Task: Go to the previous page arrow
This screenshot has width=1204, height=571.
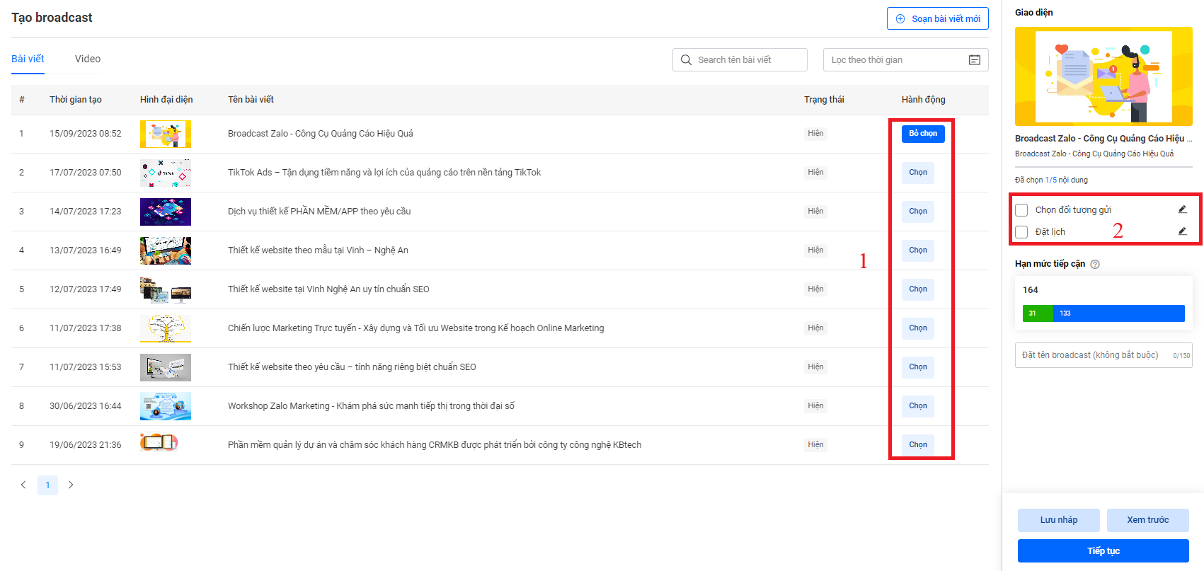Action: [x=23, y=485]
